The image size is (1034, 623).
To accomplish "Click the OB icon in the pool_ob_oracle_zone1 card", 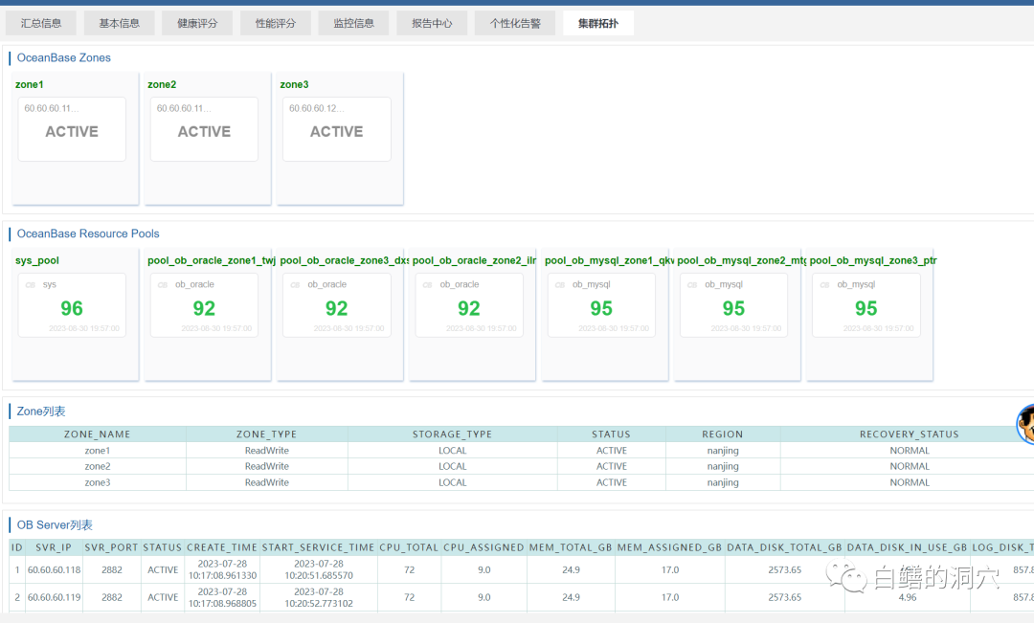I will coord(163,285).
